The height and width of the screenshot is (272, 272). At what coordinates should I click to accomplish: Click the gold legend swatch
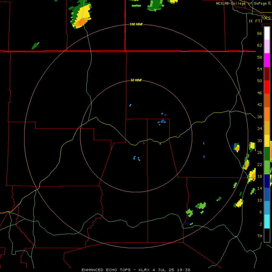[x=267, y=128]
